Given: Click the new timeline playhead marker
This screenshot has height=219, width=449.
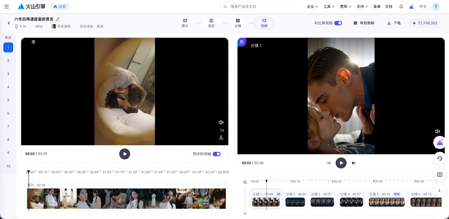Looking at the screenshot, I should (x=266, y=181).
